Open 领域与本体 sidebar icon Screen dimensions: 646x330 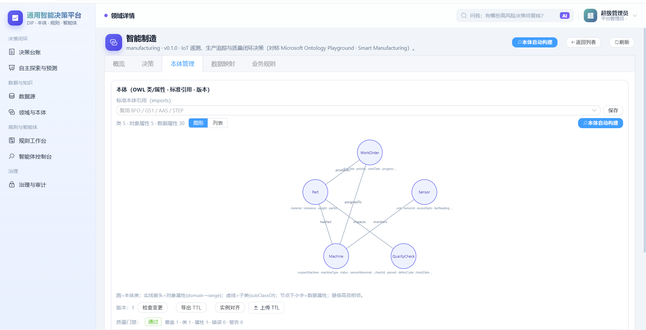click(12, 112)
